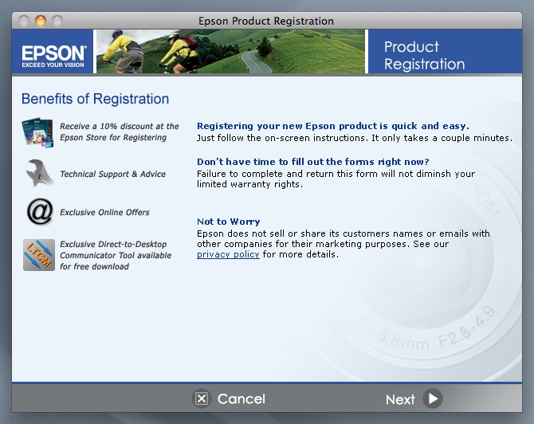Click the @ Exclusive Online Offers icon

click(38, 212)
